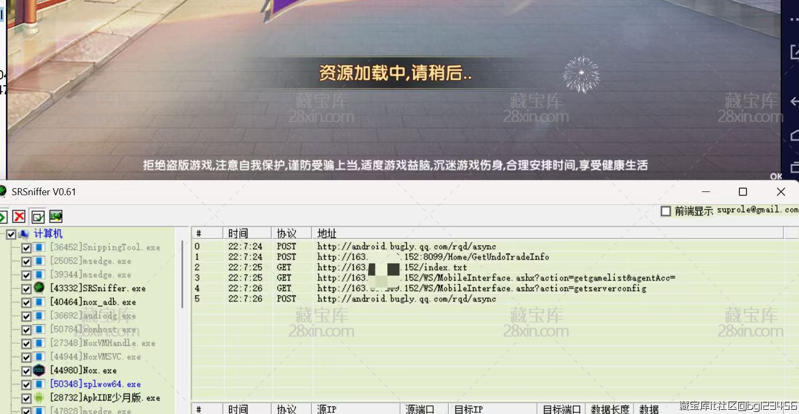
Task: Click the red X stop toolbar icon
Action: point(19,217)
